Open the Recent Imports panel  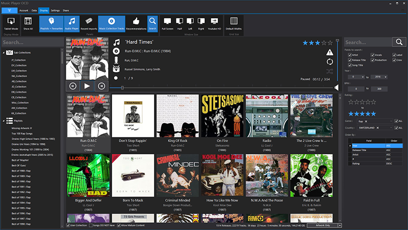click(x=89, y=24)
